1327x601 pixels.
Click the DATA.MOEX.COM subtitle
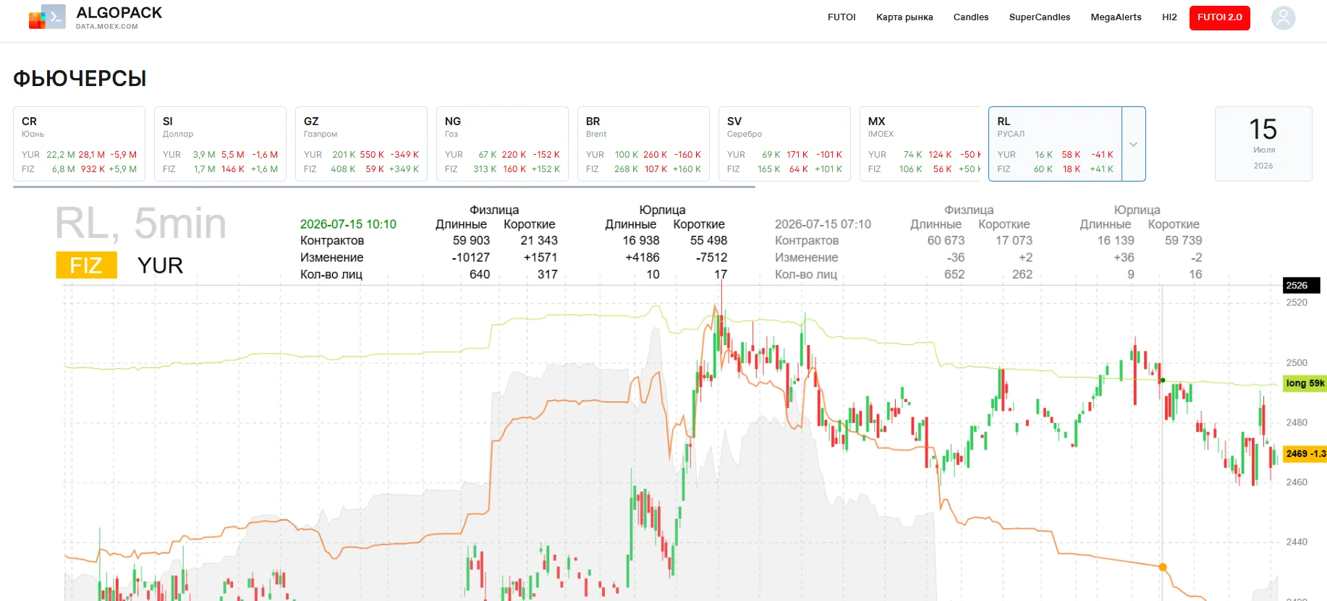[107, 27]
